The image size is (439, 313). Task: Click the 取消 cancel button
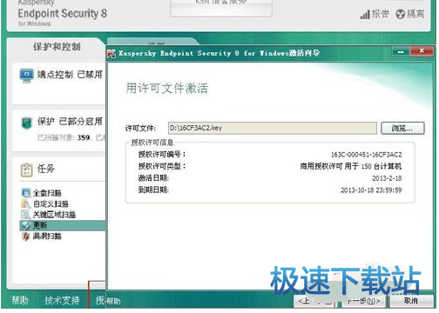[x=411, y=301]
